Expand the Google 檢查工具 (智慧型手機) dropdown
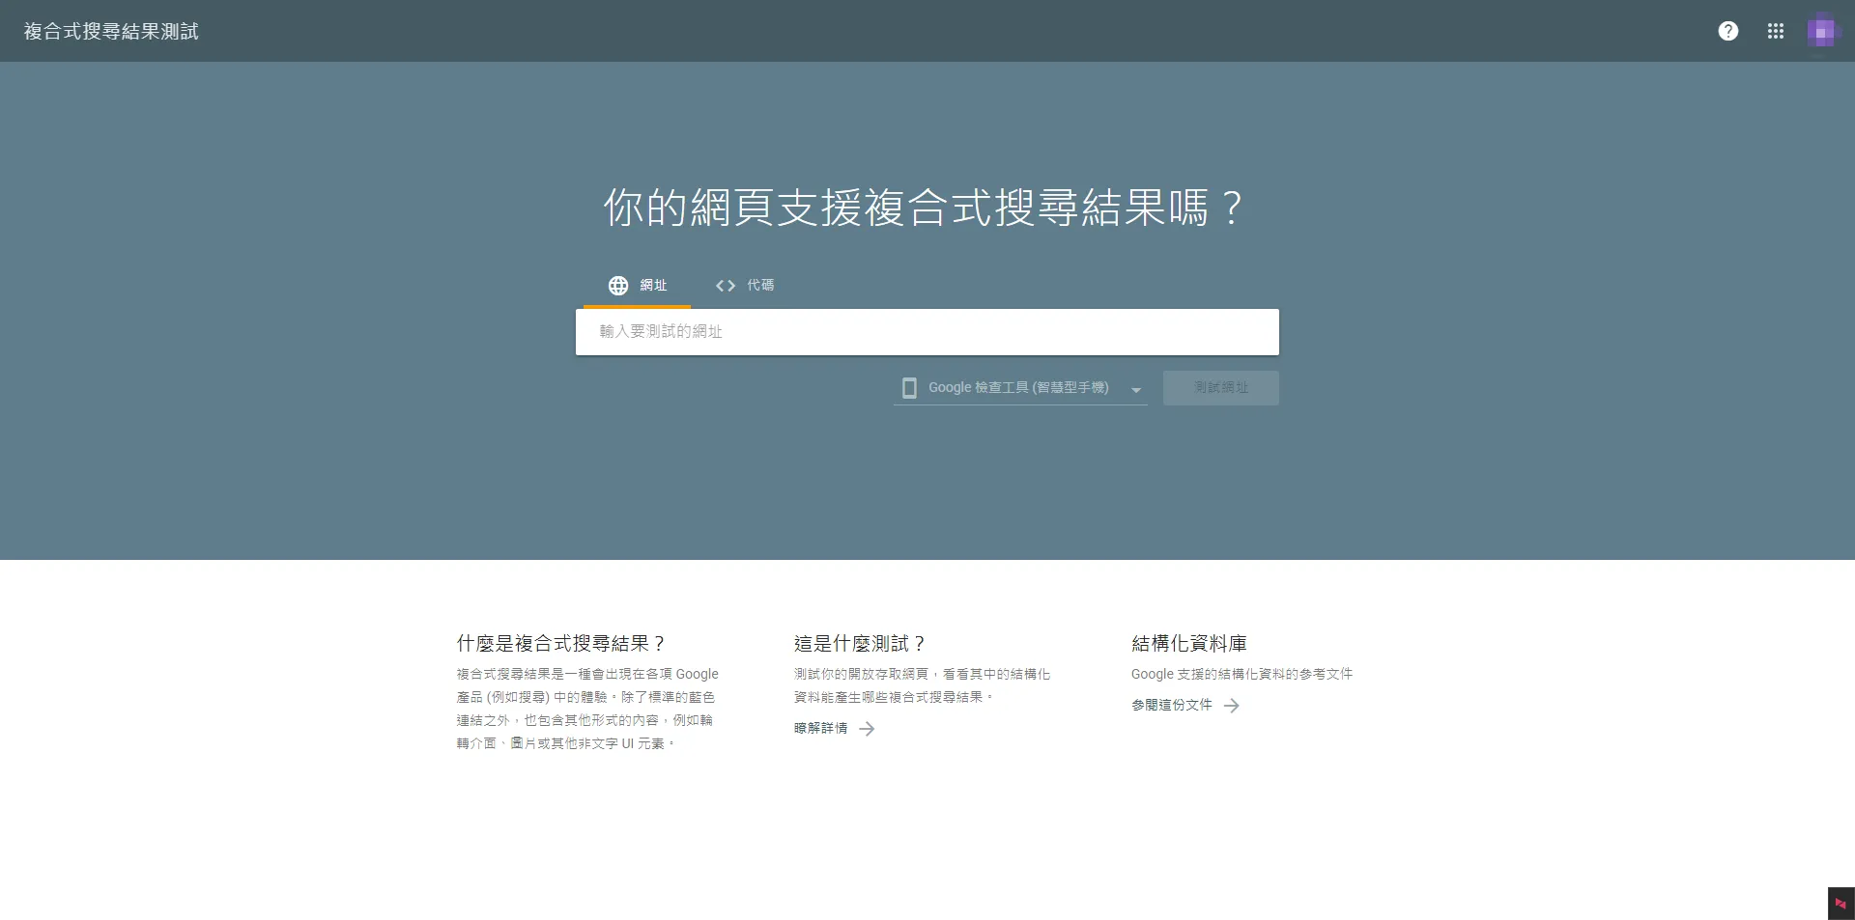The height and width of the screenshot is (920, 1855). (1020, 388)
